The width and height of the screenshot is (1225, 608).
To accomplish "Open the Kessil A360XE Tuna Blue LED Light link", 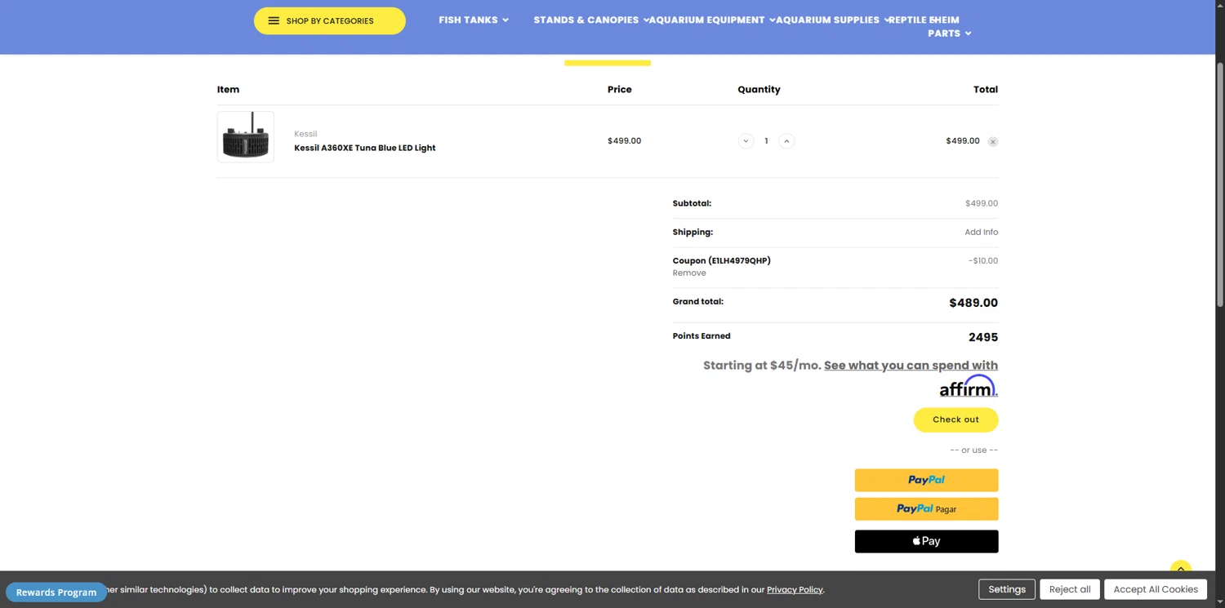I will coord(365,148).
